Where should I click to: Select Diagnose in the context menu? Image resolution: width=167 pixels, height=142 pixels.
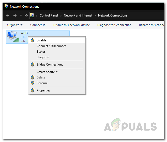[x=57, y=57]
